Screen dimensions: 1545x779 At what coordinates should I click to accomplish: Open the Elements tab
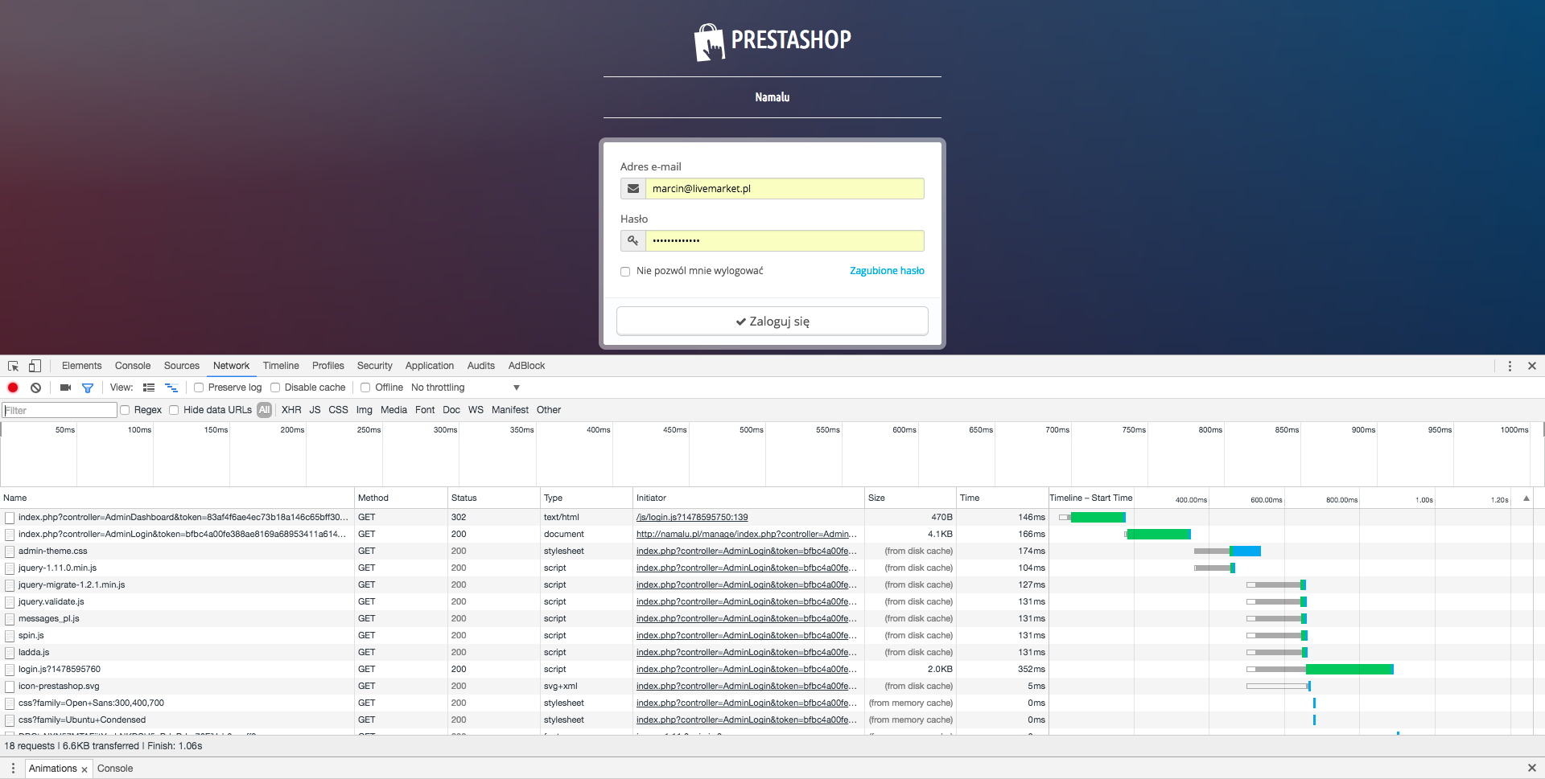click(x=82, y=366)
